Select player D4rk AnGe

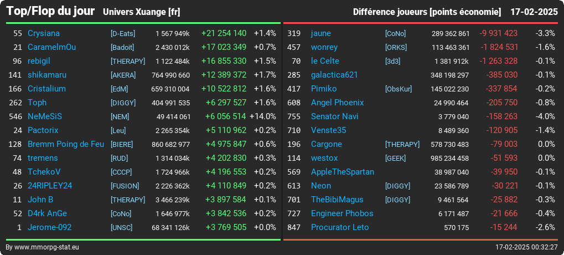coord(47,213)
